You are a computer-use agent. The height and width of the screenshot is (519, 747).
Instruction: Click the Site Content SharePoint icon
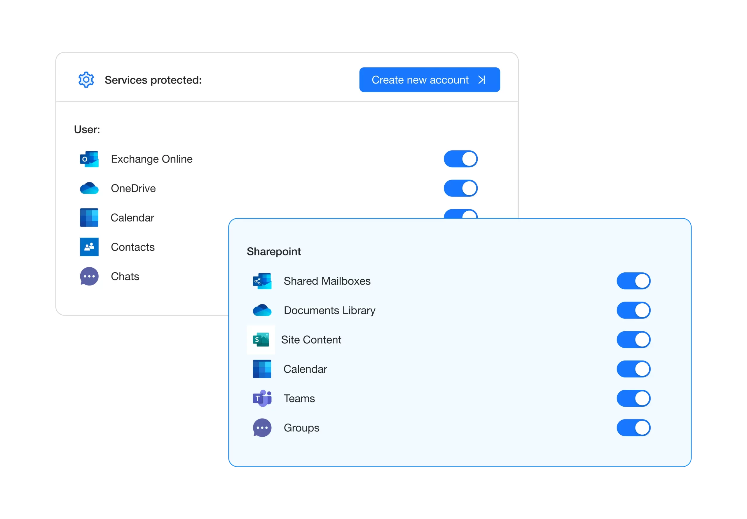[261, 339]
